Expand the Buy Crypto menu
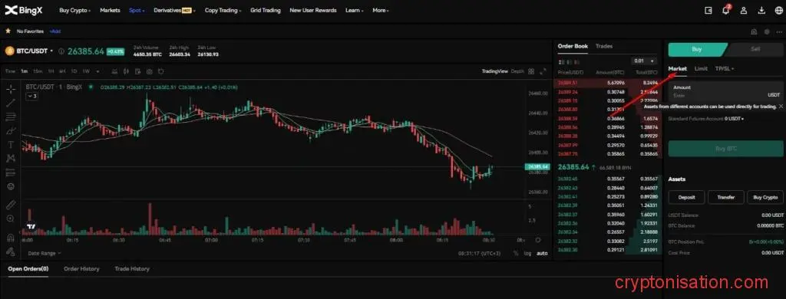 point(74,10)
